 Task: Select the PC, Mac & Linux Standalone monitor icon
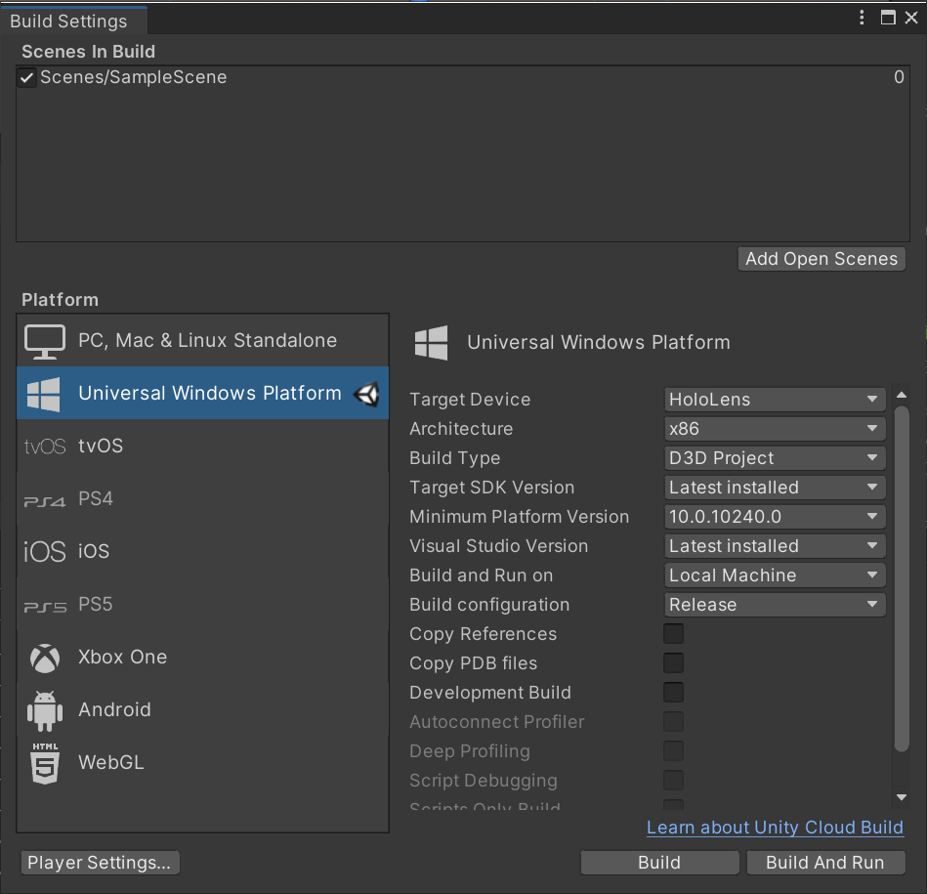tap(44, 341)
